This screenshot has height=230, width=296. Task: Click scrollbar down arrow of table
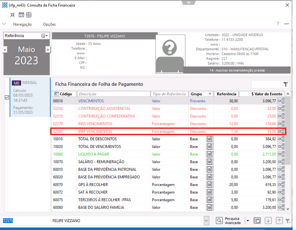[x=288, y=209]
